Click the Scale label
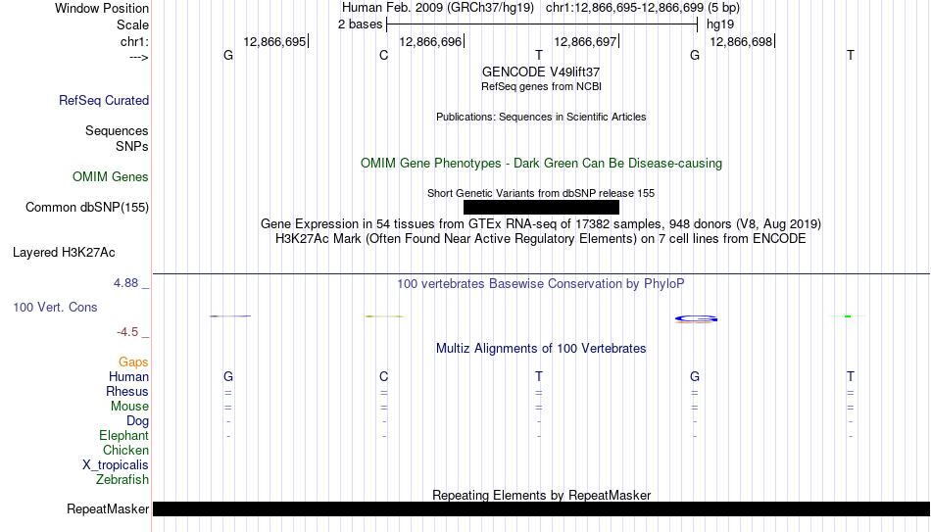The width and height of the screenshot is (931, 532). (132, 24)
